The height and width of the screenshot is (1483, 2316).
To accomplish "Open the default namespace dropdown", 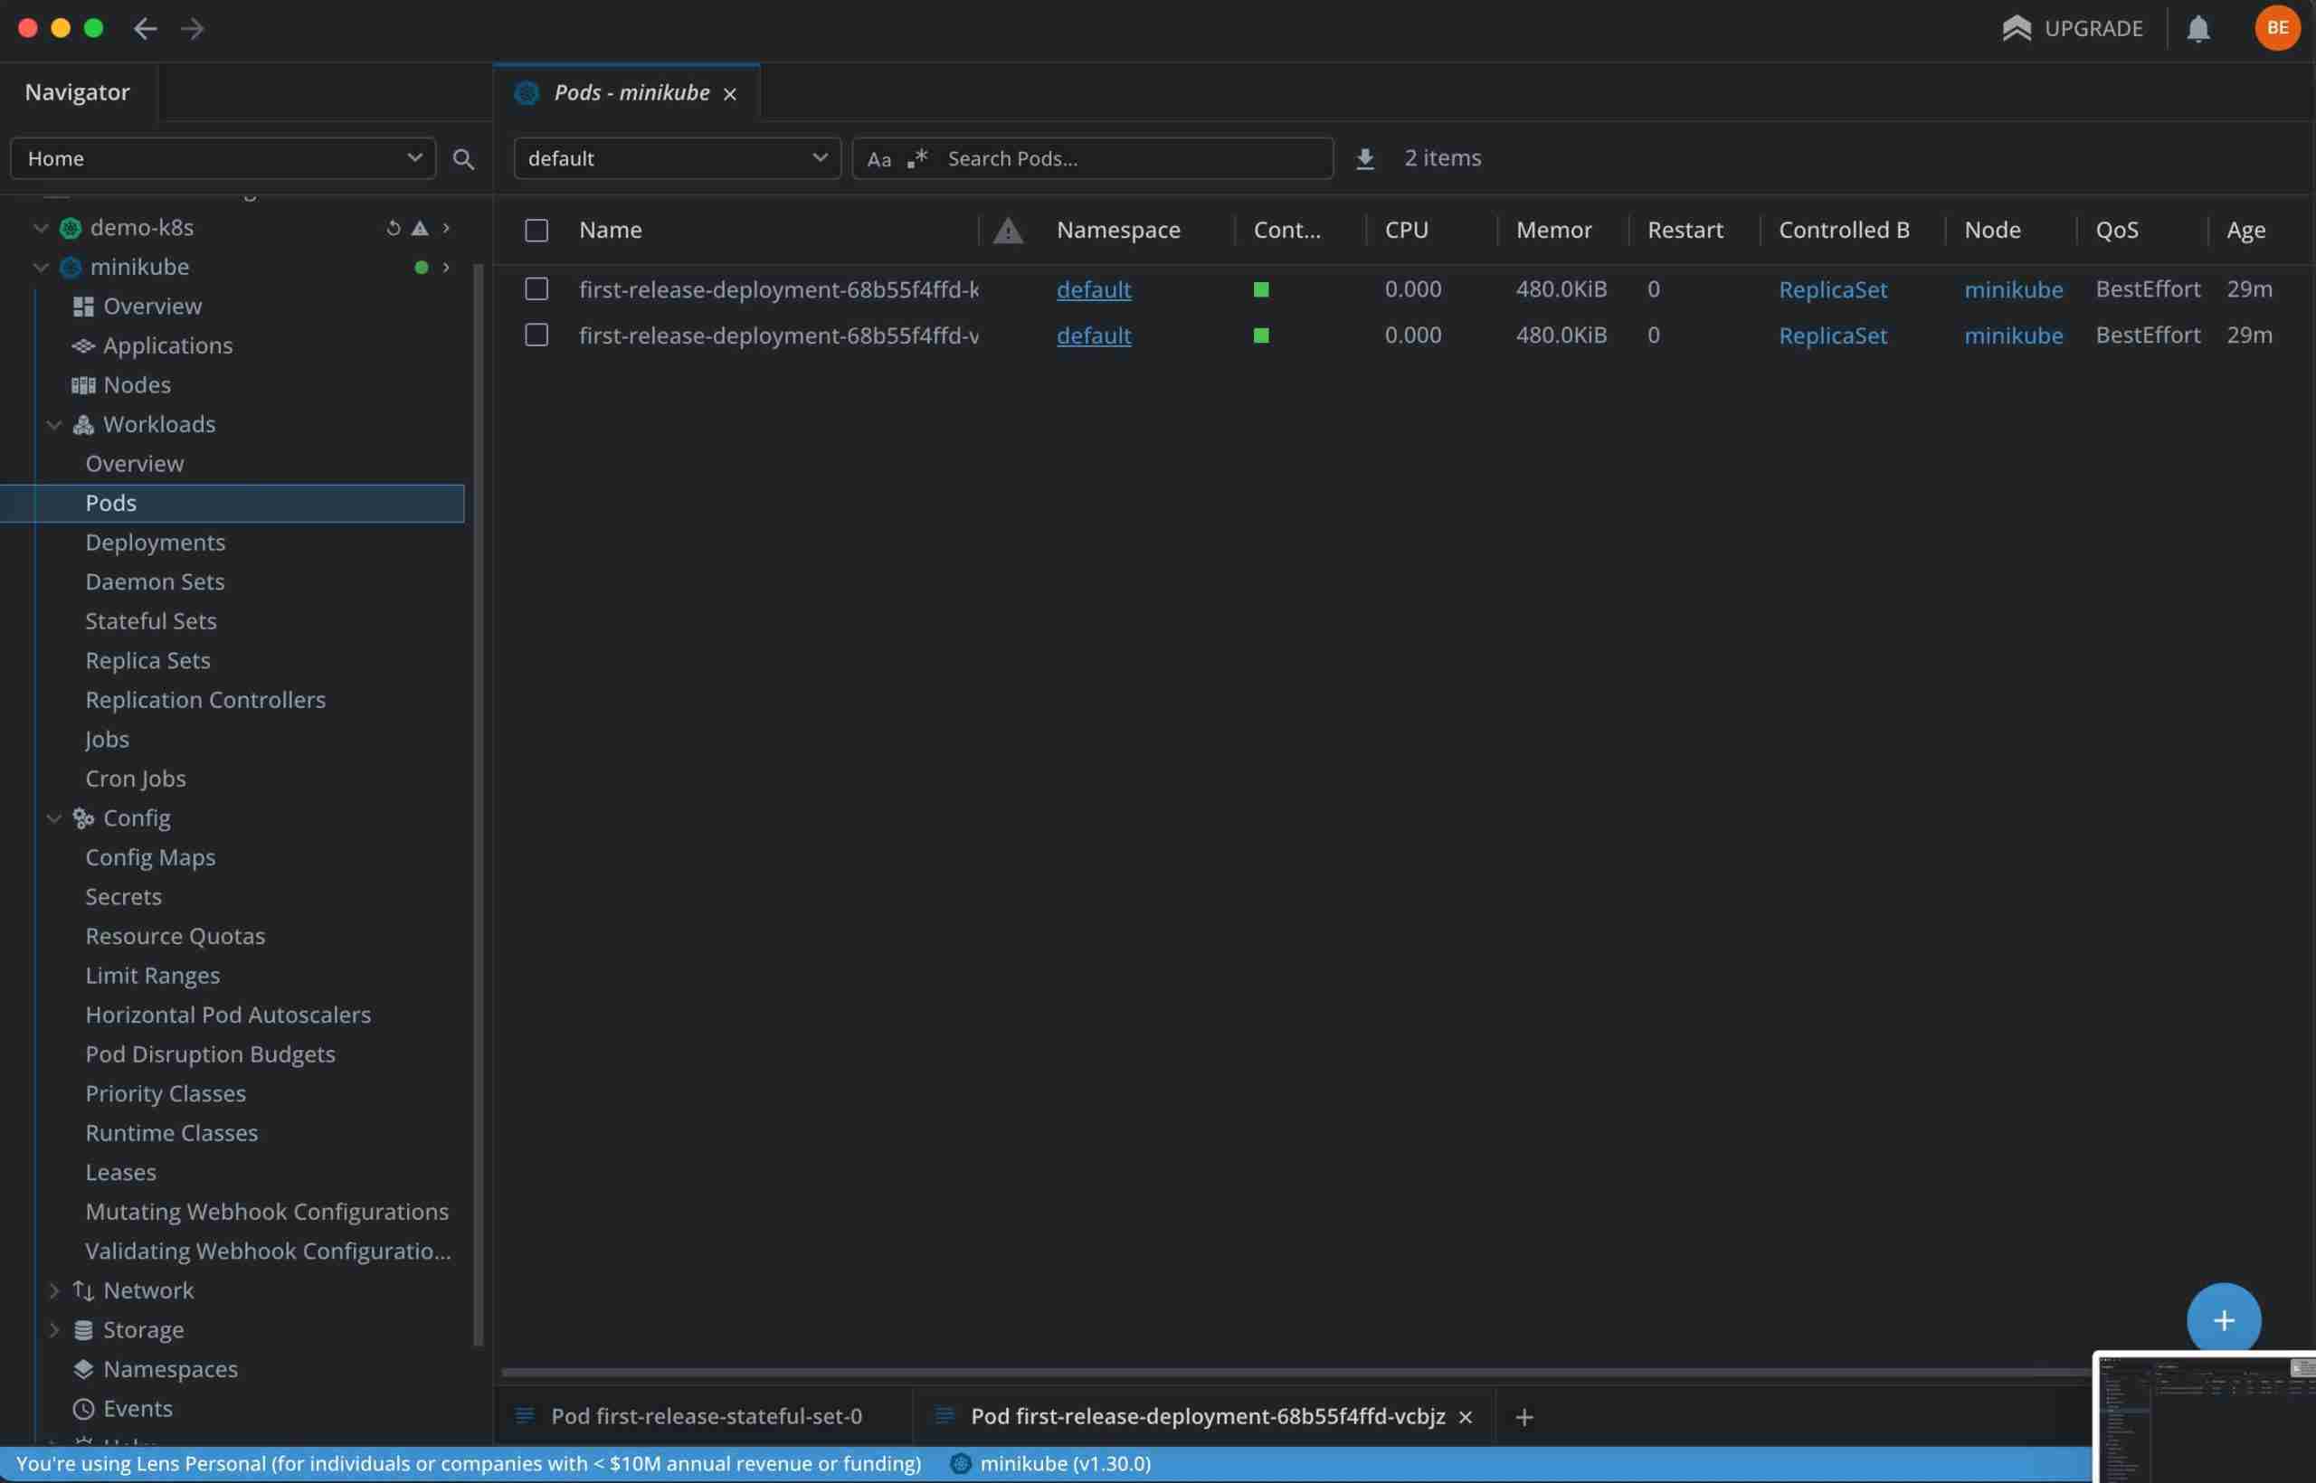I will [x=678, y=159].
